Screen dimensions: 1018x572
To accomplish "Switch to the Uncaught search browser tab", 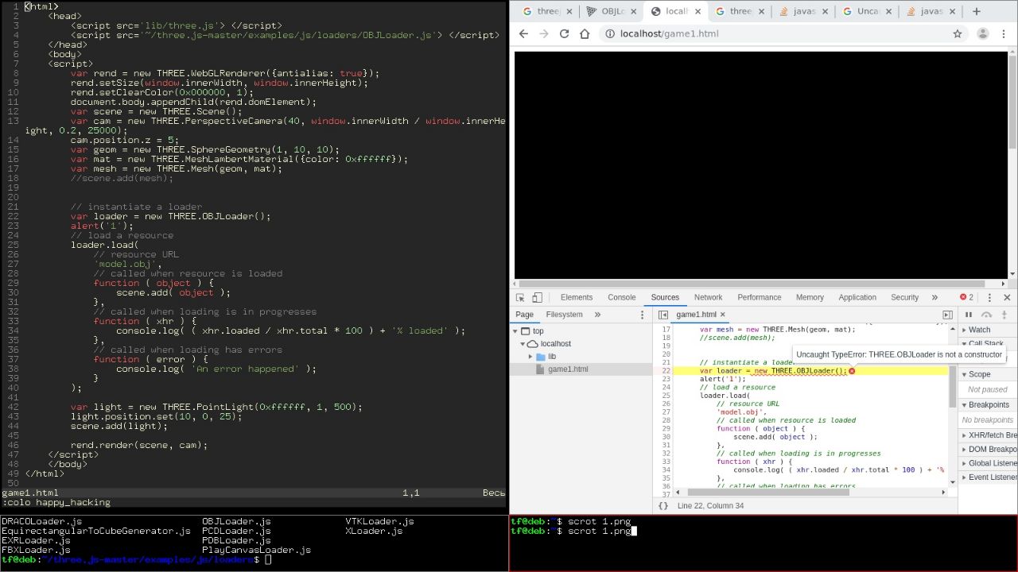I will point(867,11).
